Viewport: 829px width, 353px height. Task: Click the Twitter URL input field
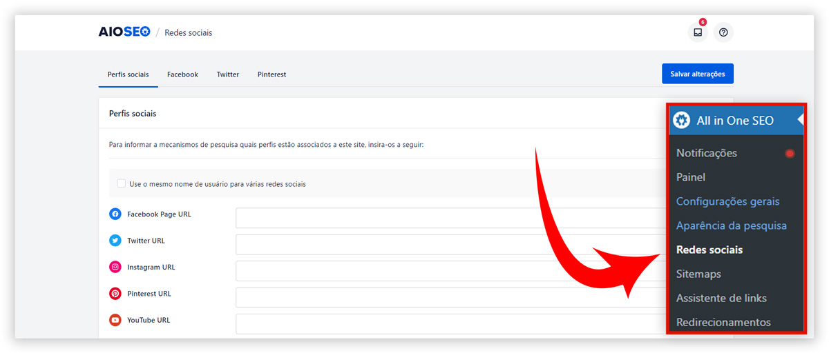[451, 244]
